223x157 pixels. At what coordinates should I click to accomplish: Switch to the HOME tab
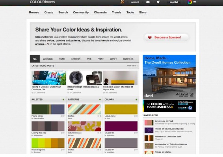click(x=62, y=59)
